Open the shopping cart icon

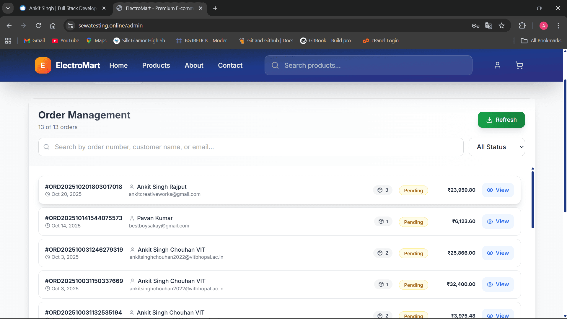pyautogui.click(x=519, y=65)
